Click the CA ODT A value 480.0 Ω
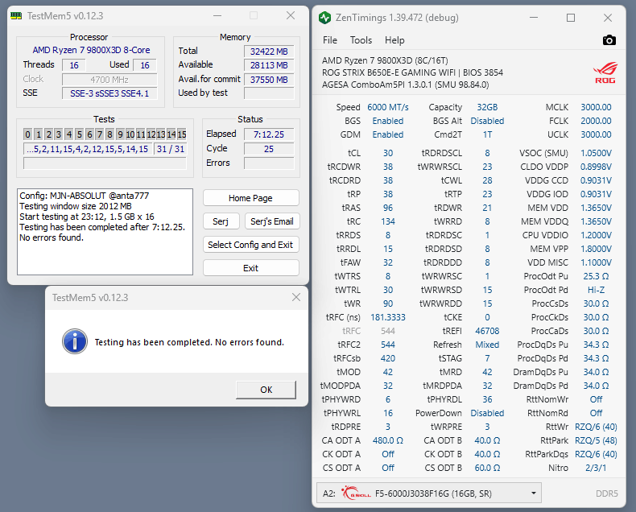 point(388,440)
